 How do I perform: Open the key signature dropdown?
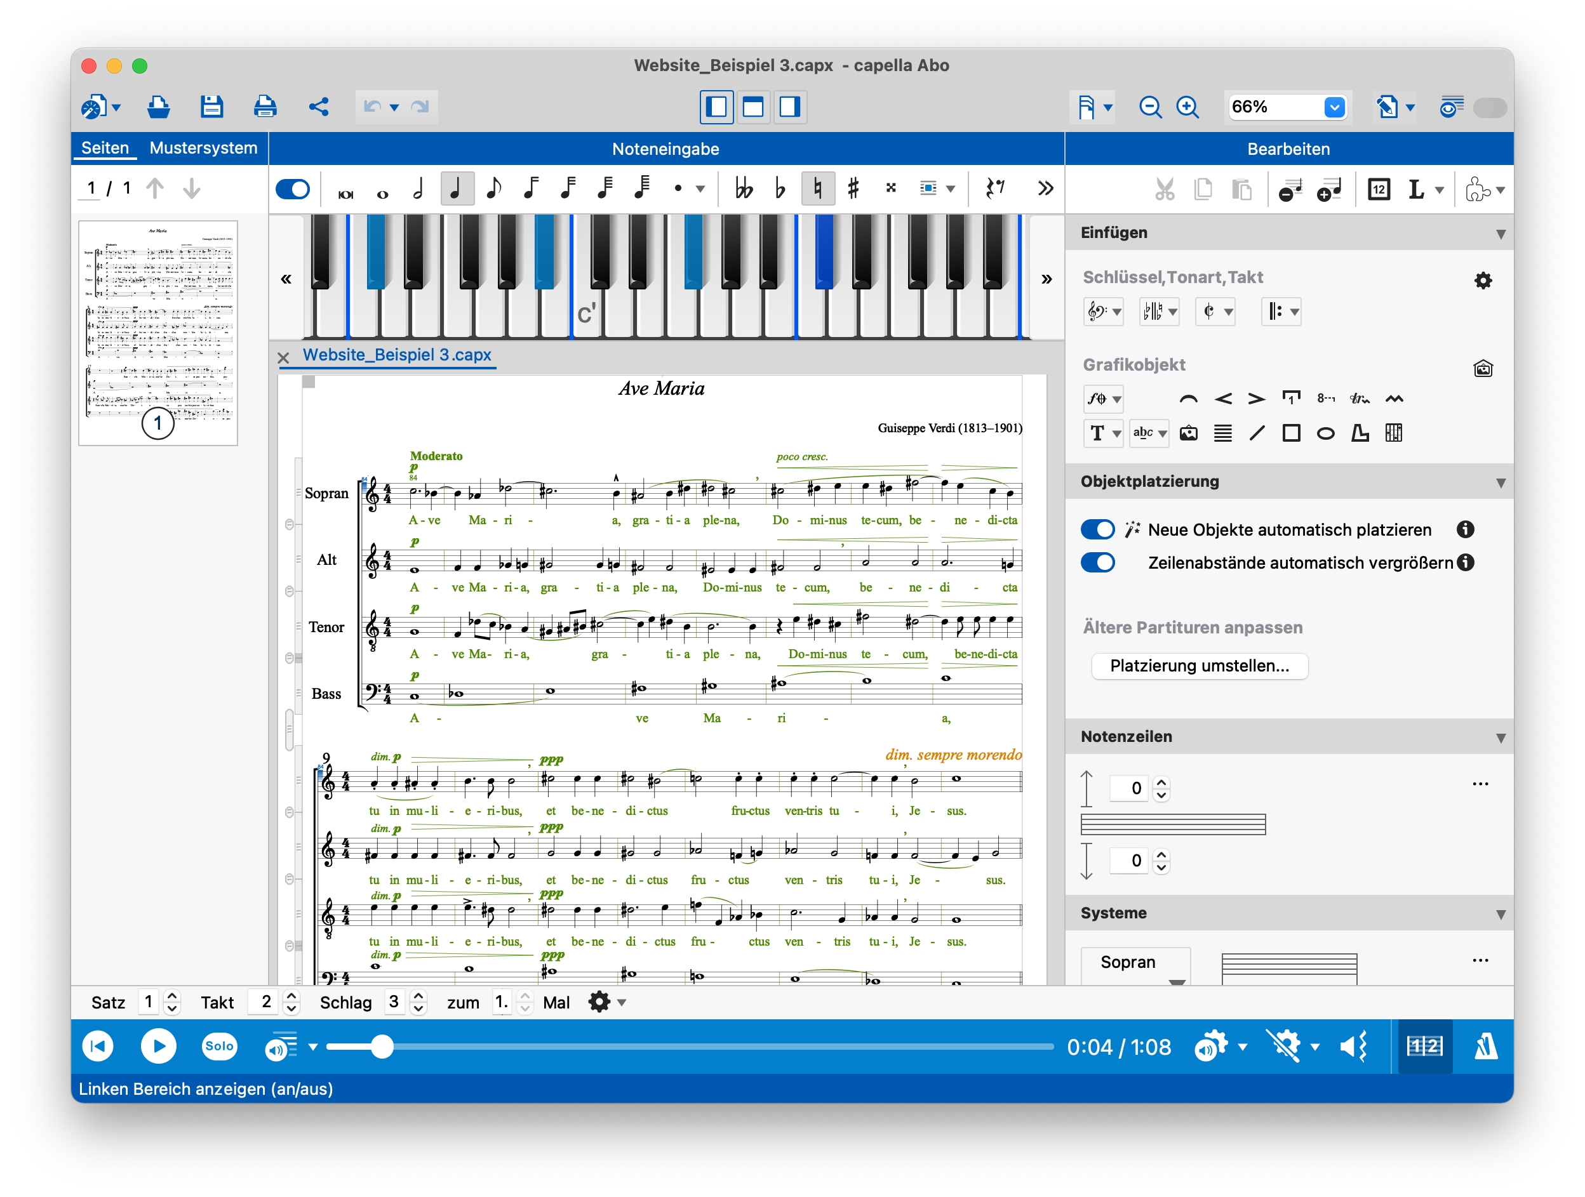tap(1159, 312)
